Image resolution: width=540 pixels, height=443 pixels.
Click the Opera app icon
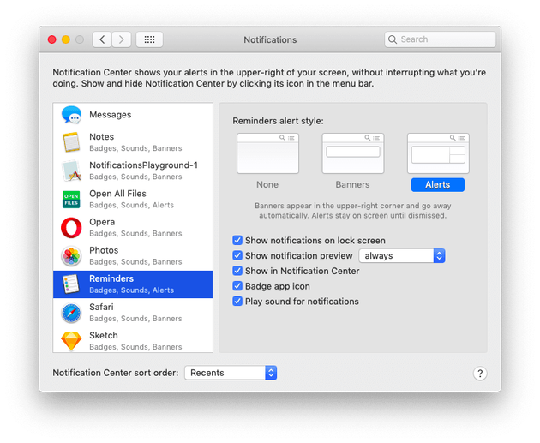(x=71, y=228)
